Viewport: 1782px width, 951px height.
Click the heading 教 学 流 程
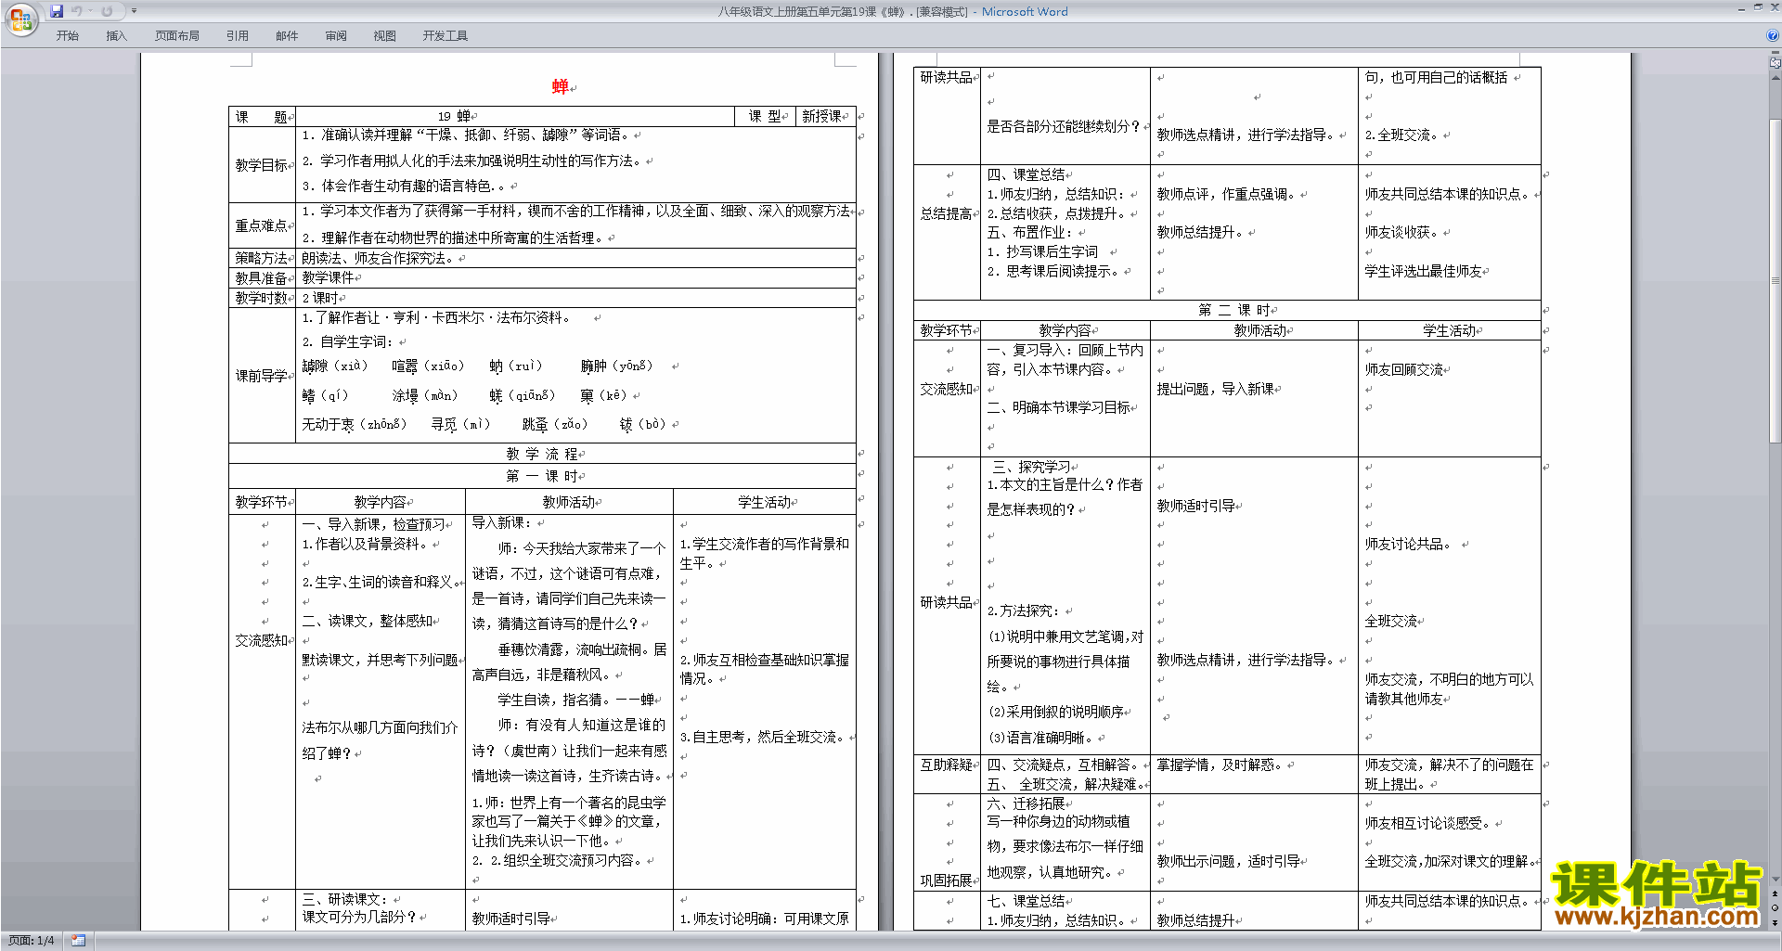click(x=542, y=454)
